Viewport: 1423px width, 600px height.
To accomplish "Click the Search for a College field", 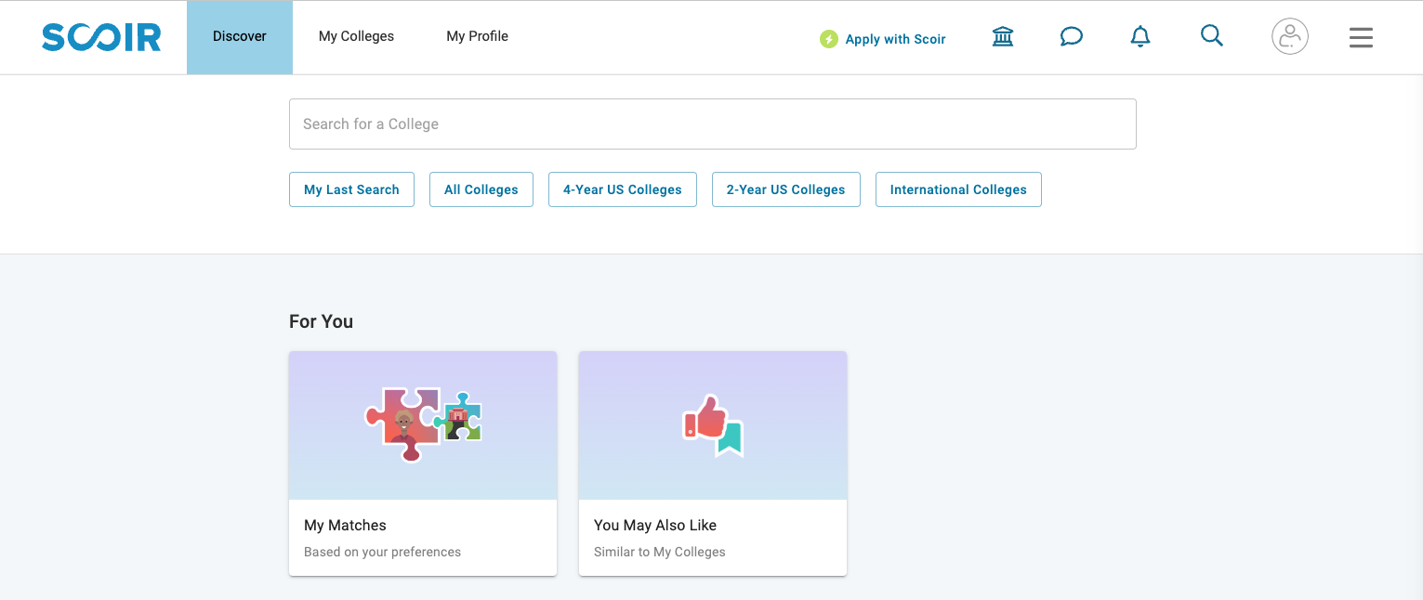I will point(712,124).
